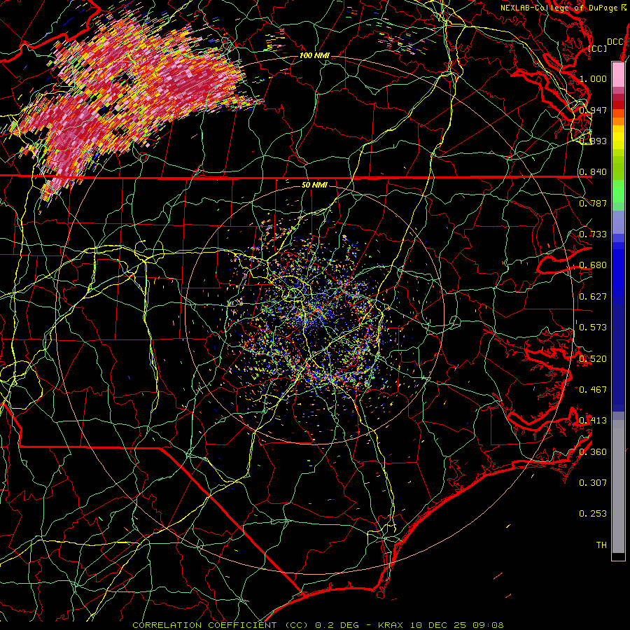Select the 0.627 scale value
630x630 pixels.
click(593, 297)
